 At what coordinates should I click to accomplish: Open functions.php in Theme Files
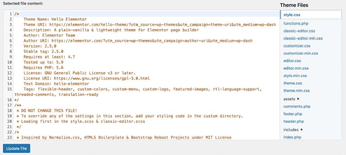pos(296,23)
